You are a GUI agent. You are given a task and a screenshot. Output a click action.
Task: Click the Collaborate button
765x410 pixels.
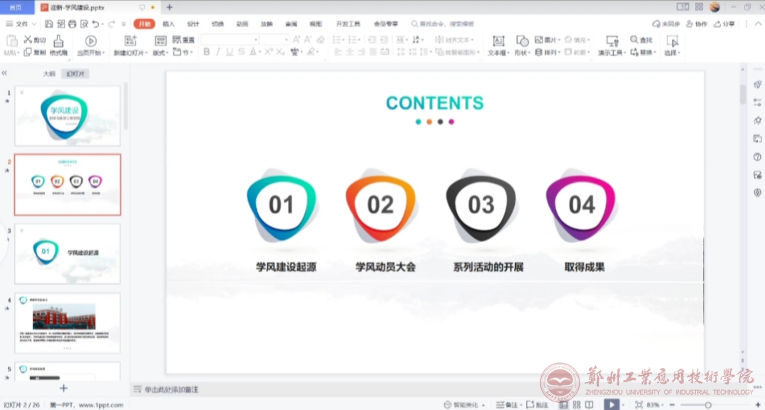coord(697,24)
